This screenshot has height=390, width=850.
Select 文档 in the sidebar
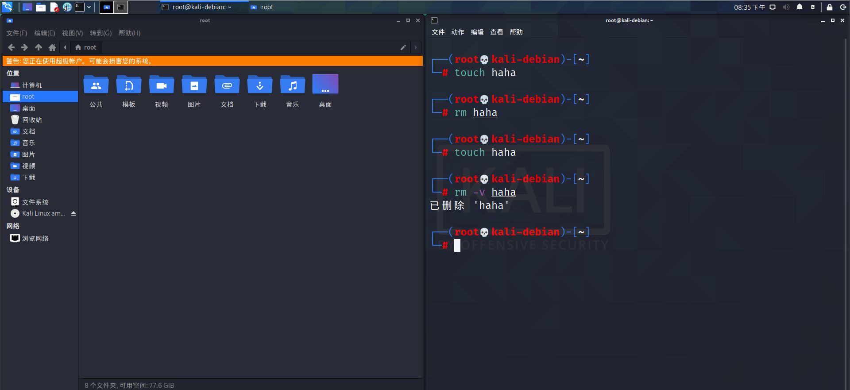click(x=40, y=131)
